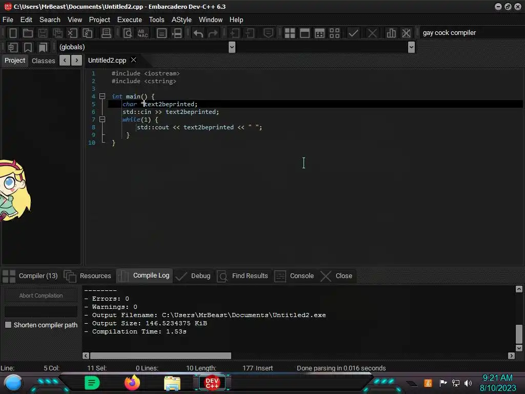Click the Redo arrow icon
This screenshot has width=525, height=394.
213,33
